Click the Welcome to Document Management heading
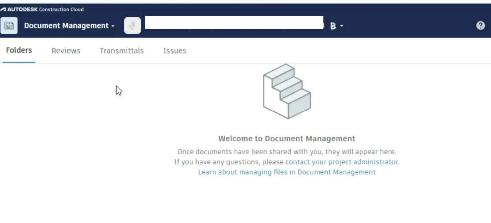 point(287,138)
